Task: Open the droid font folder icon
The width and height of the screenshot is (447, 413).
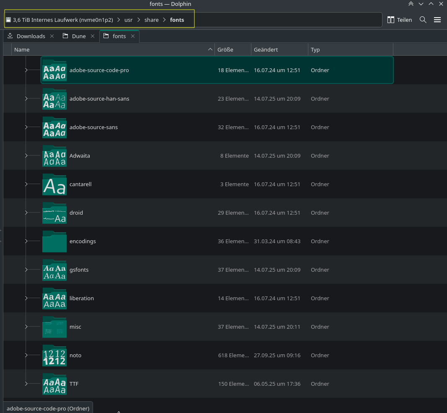Action: (x=54, y=213)
